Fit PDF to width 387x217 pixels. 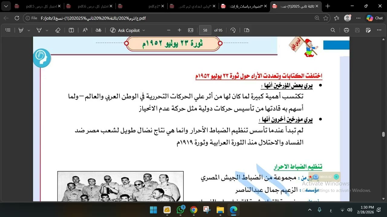pyautogui.click(x=191, y=30)
